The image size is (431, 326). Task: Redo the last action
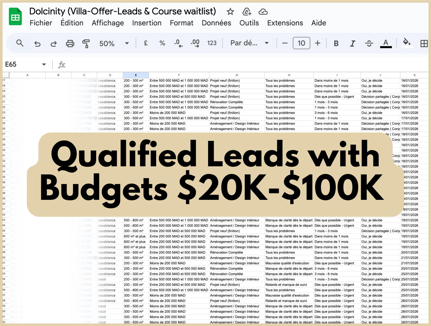[53, 44]
